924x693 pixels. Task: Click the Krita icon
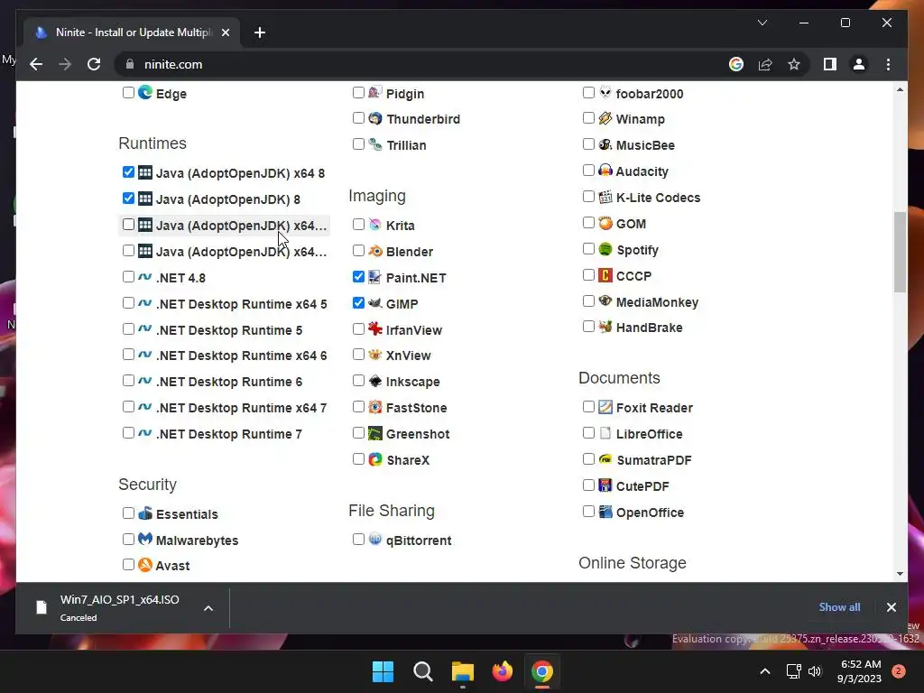374,225
